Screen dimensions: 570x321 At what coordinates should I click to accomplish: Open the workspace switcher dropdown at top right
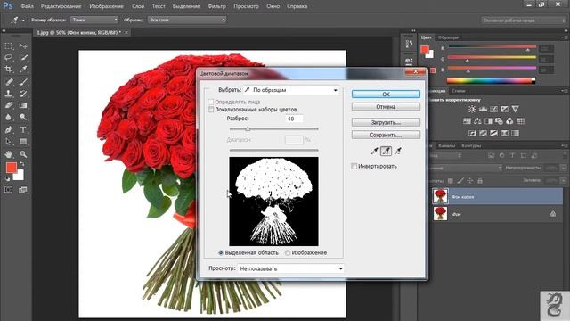pyautogui.click(x=523, y=21)
